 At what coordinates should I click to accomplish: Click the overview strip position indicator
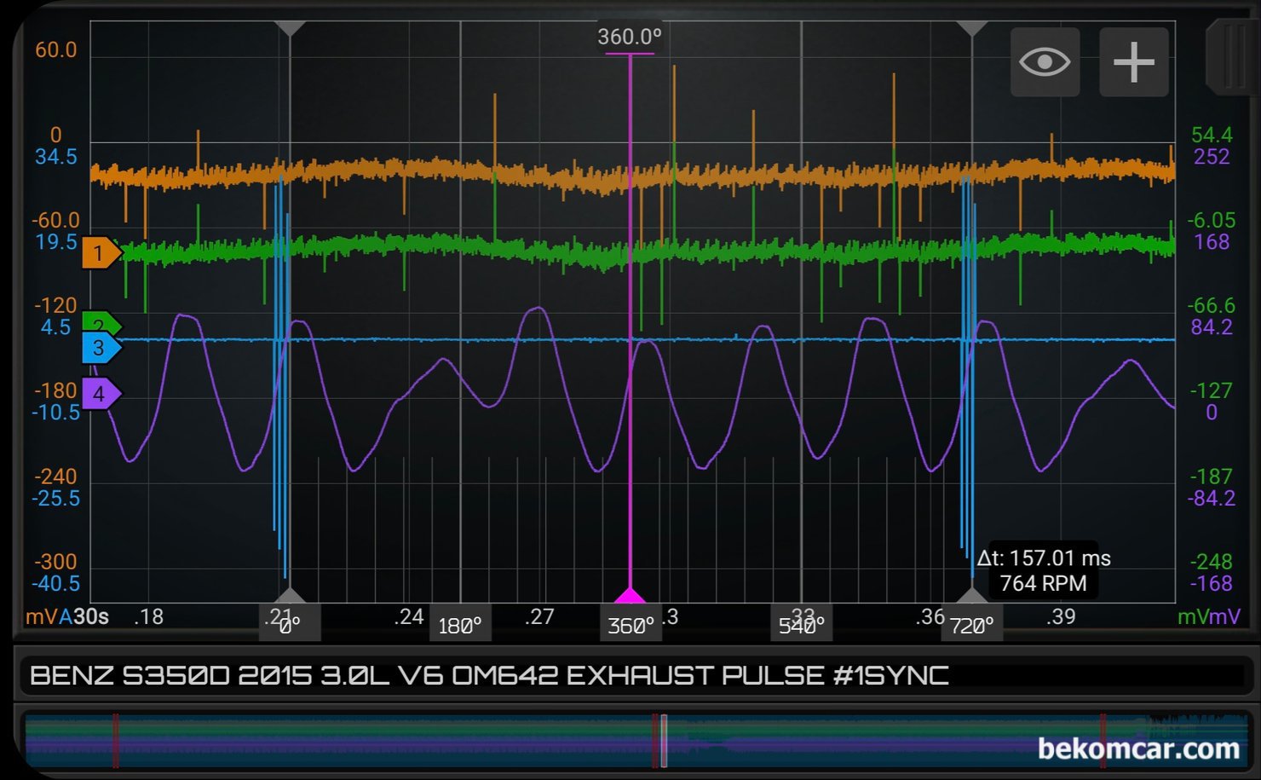pos(664,741)
